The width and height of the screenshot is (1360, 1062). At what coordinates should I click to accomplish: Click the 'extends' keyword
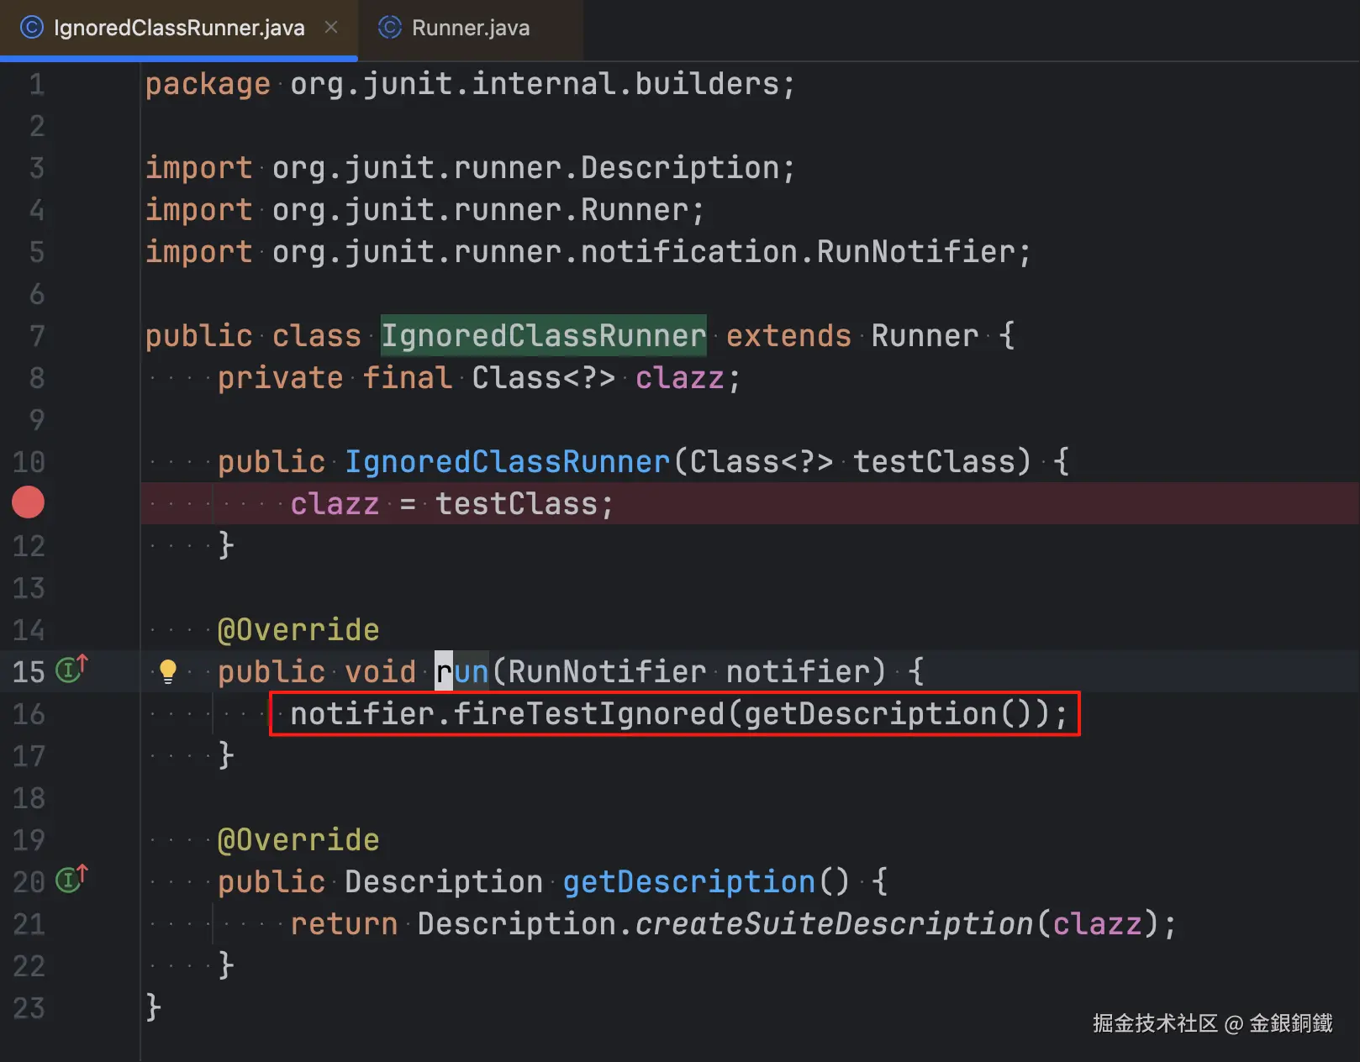(788, 336)
